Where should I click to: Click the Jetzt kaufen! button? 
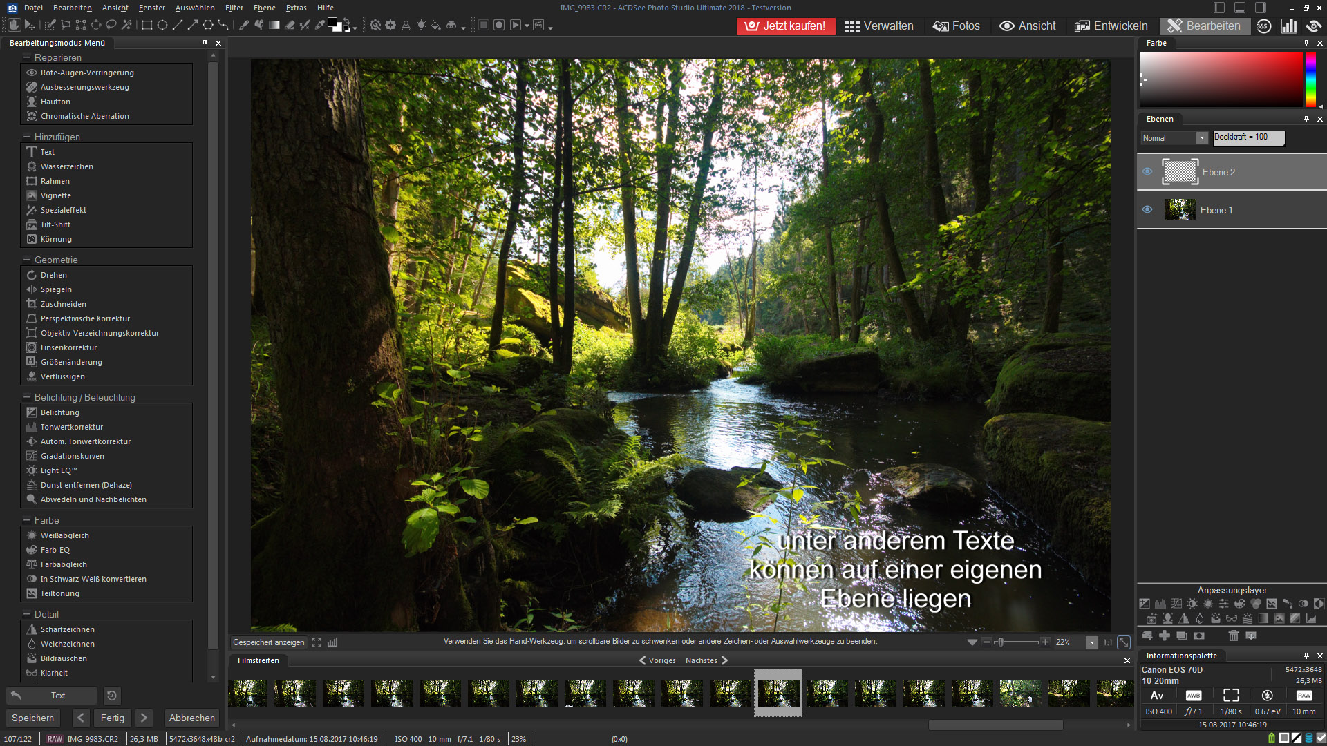click(x=786, y=26)
